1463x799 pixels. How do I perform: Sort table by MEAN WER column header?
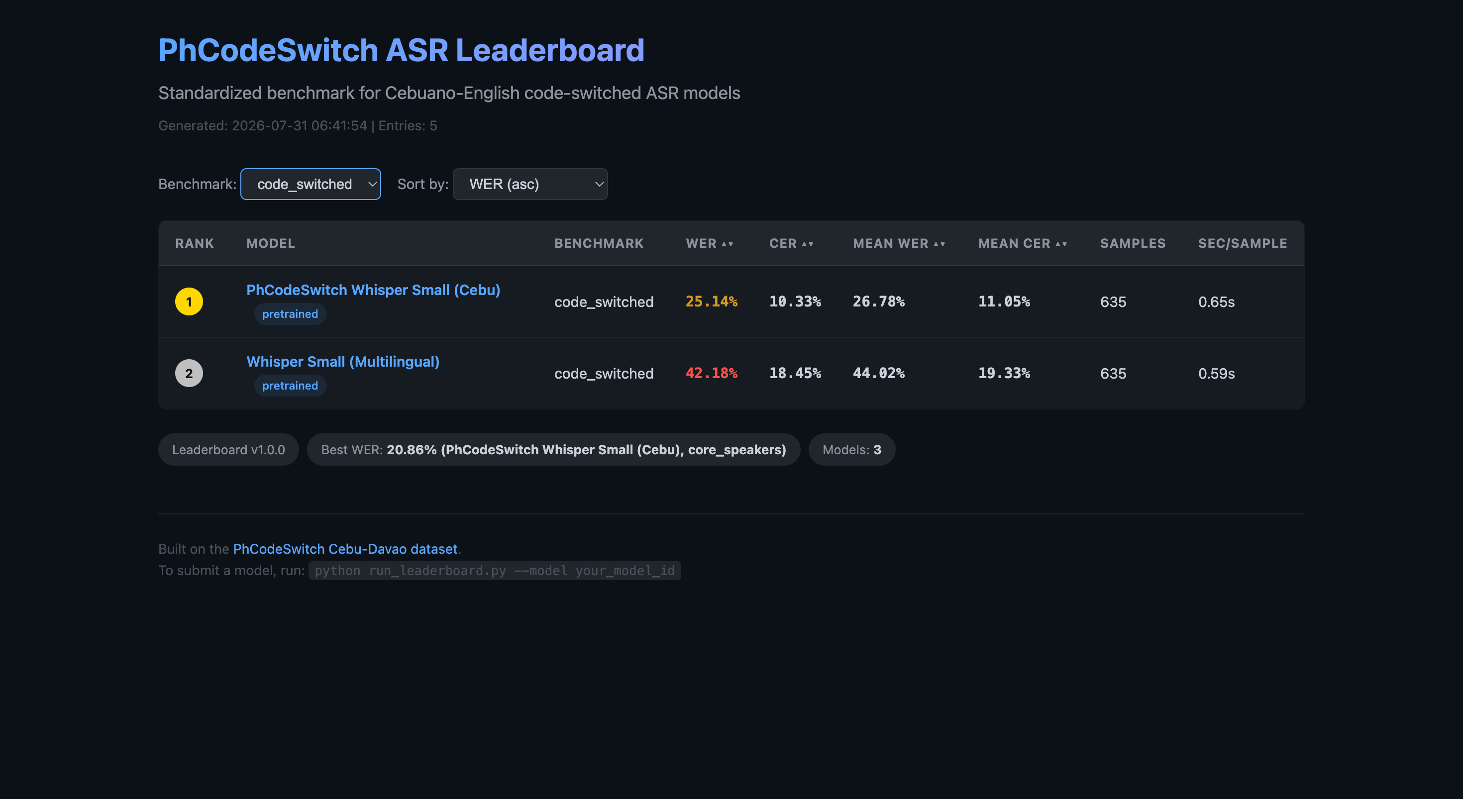pos(899,243)
